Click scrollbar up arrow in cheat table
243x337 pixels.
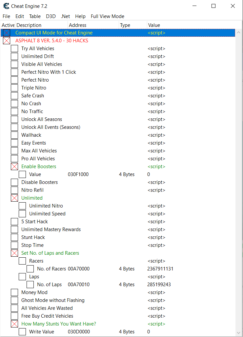238,32
